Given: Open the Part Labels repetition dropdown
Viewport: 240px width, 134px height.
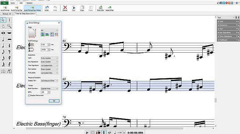Looking at the screenshot, I should pyautogui.click(x=50, y=69).
